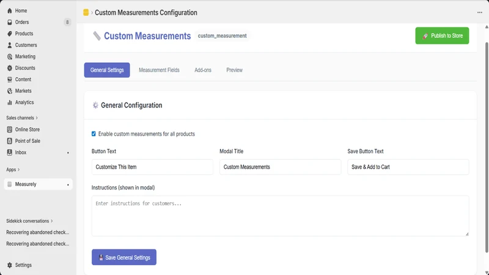Click the floppy disk icon on Save button
The image size is (489, 275).
click(x=101, y=257)
